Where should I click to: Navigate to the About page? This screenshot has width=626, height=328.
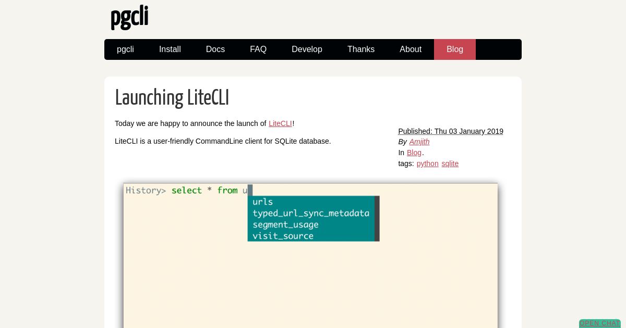(411, 49)
